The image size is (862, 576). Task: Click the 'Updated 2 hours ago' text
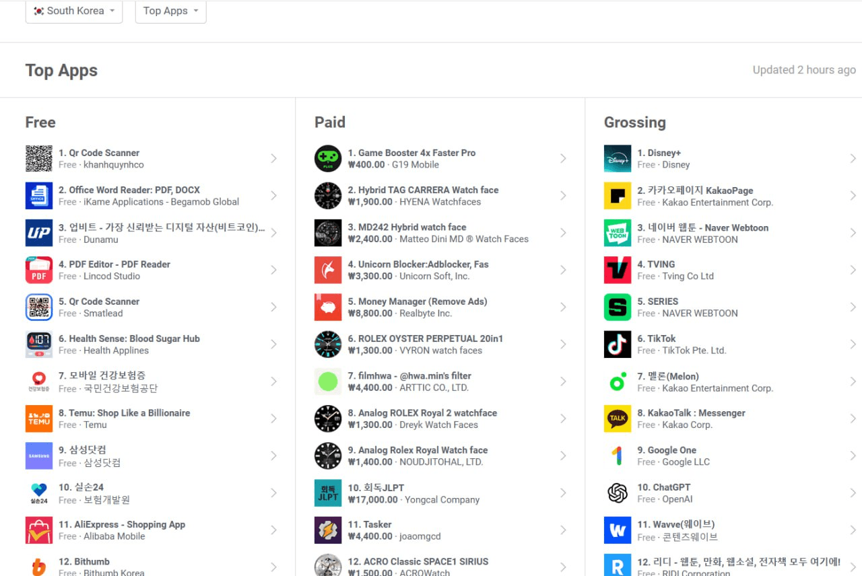pos(804,70)
